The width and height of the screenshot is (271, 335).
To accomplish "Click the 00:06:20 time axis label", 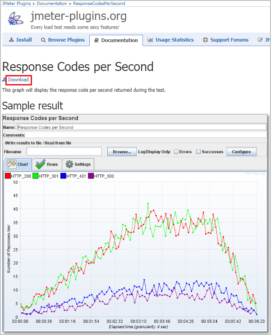I will pyautogui.click(x=257, y=321).
